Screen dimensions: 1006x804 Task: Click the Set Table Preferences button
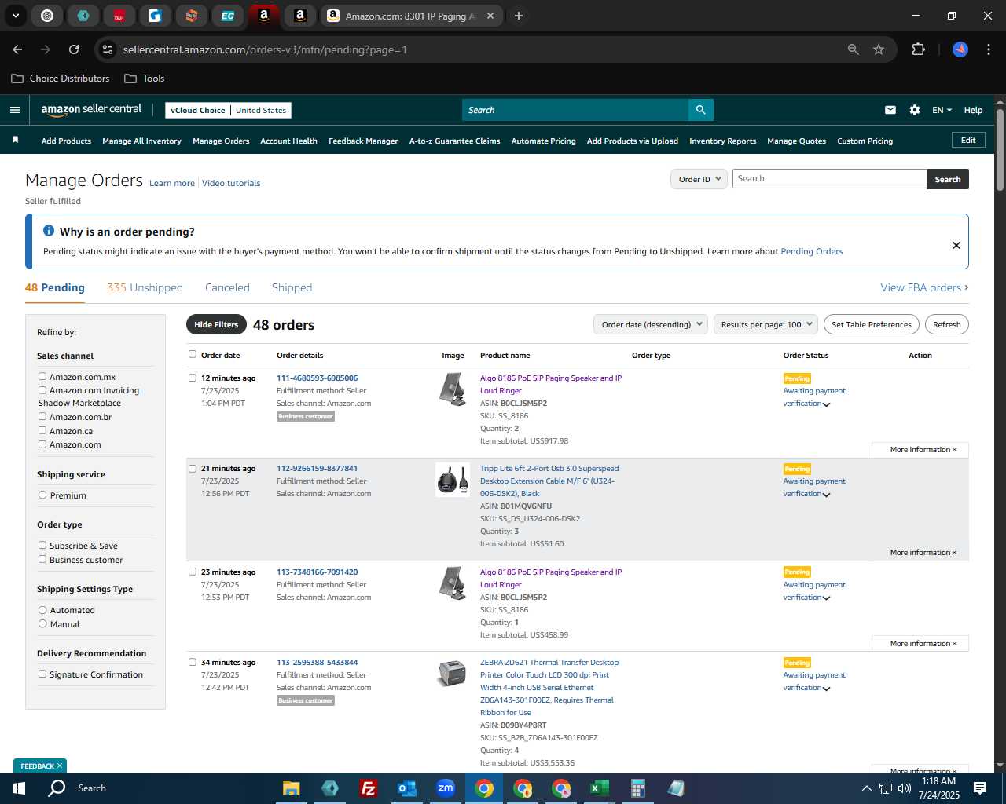click(872, 324)
